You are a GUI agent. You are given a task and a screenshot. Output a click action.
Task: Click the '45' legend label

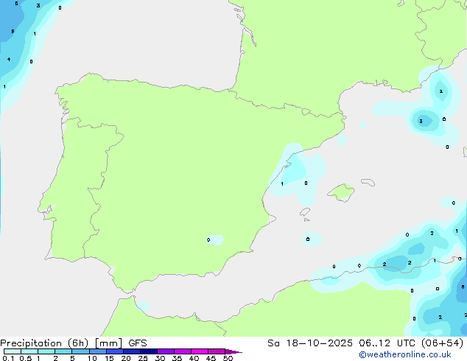(x=211, y=358)
